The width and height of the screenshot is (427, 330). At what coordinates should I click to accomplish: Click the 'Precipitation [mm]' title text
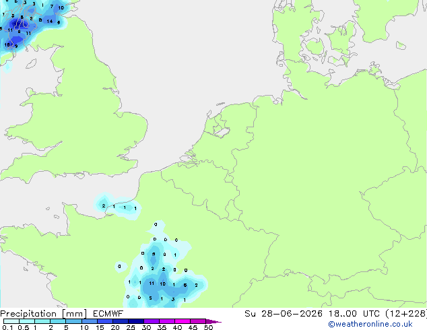[44, 314]
